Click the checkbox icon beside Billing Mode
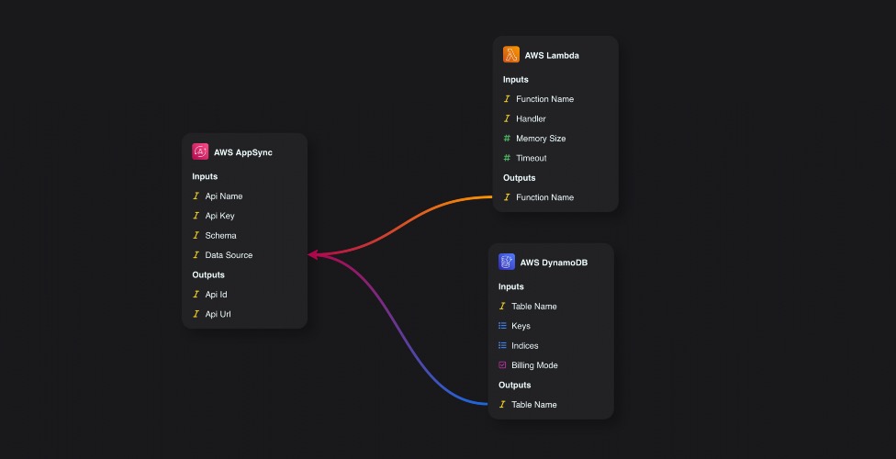The height and width of the screenshot is (459, 896). point(502,364)
